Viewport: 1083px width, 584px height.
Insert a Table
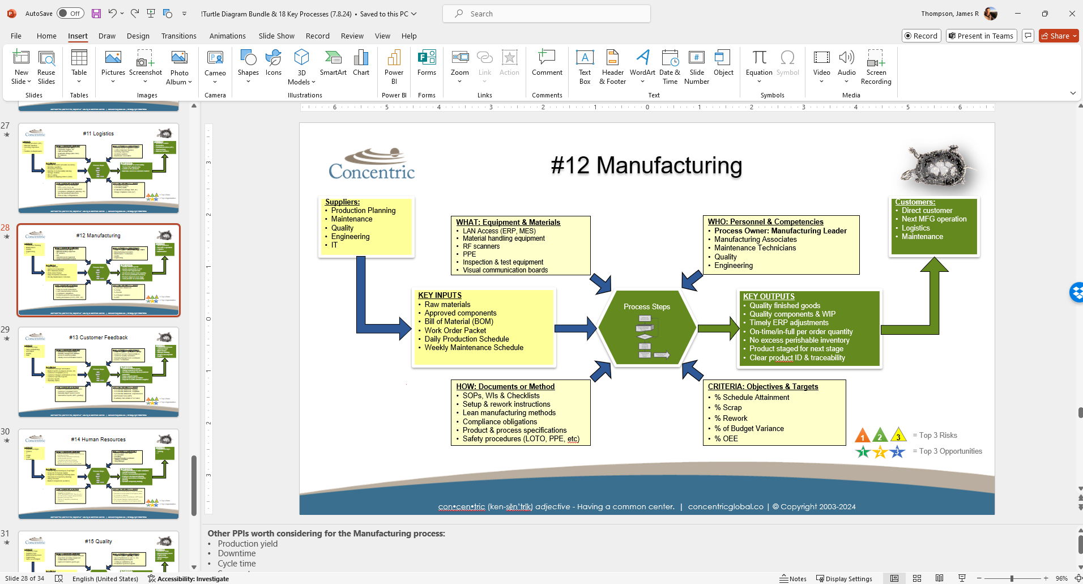pyautogui.click(x=79, y=67)
